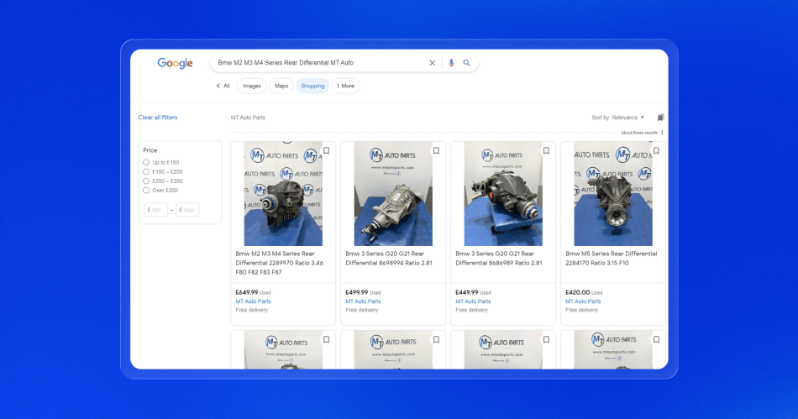Open Bmw 3 Series Differential 8686989 title
The image size is (798, 419).
point(499,259)
